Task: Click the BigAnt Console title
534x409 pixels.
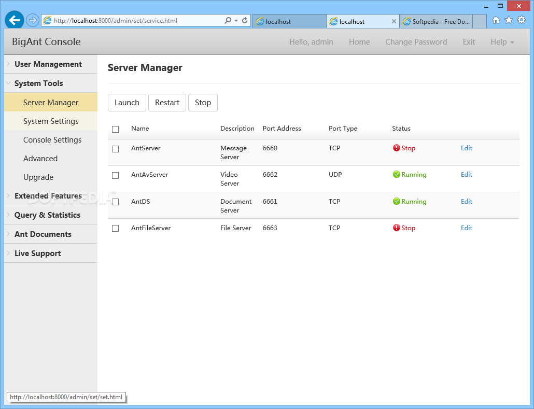Action: coord(46,41)
